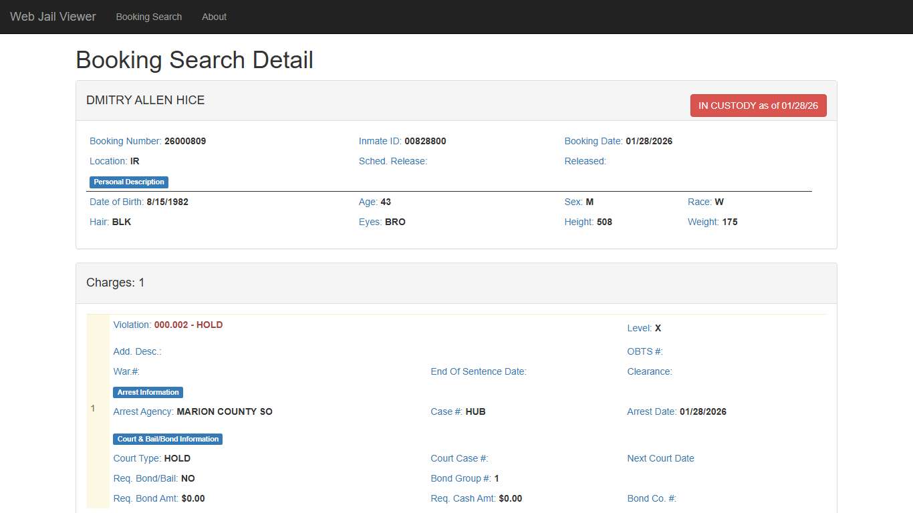Open the Booking Search menu item

click(148, 17)
